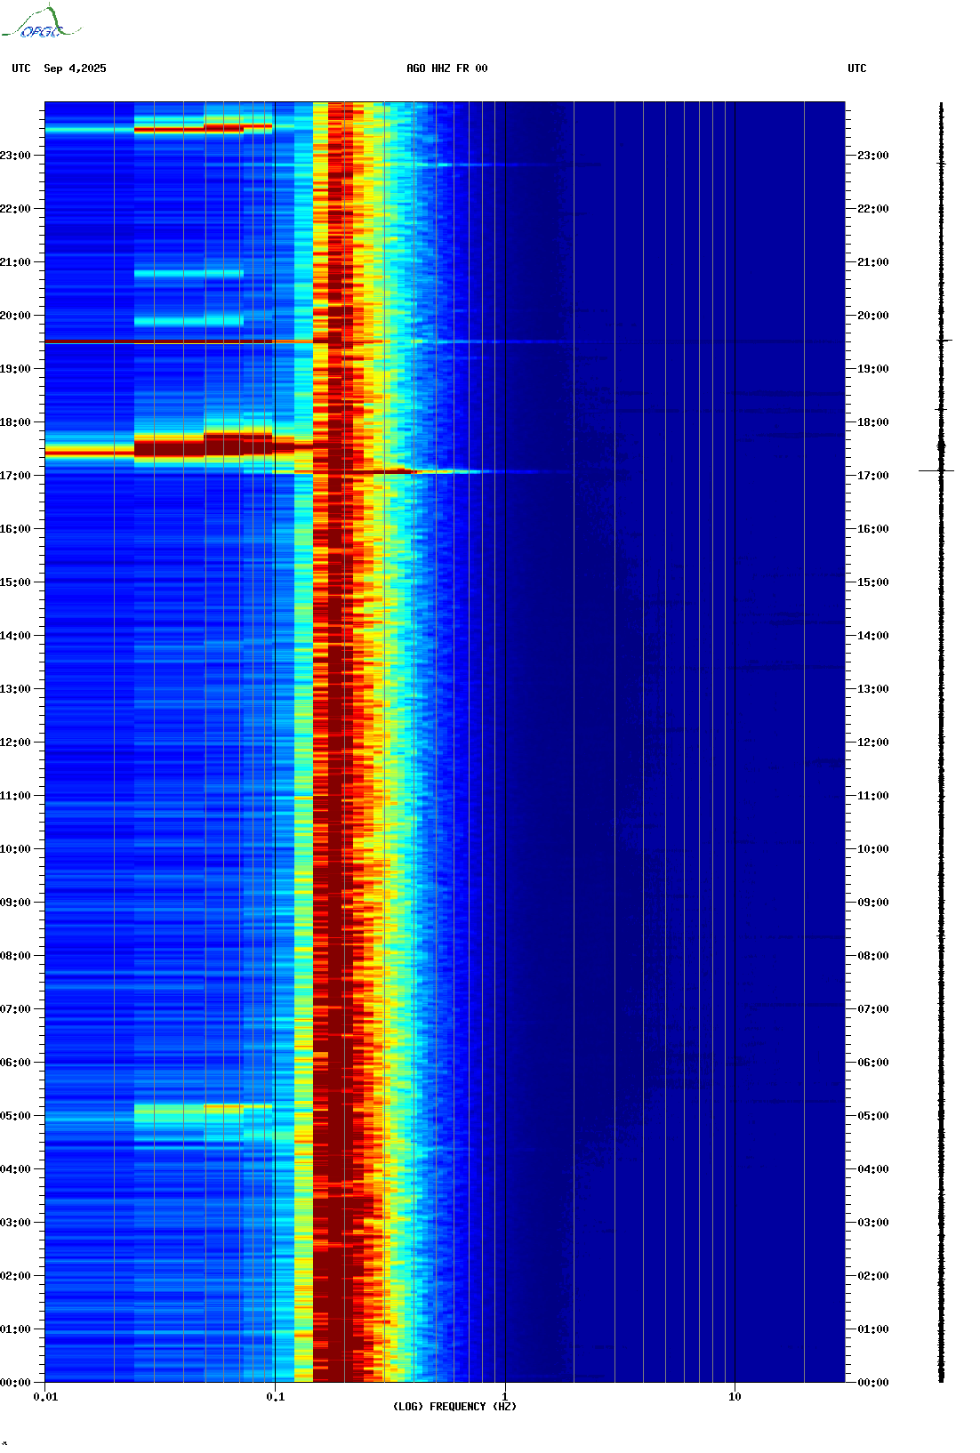Click the 03:00 label on right time axis

(x=873, y=1223)
